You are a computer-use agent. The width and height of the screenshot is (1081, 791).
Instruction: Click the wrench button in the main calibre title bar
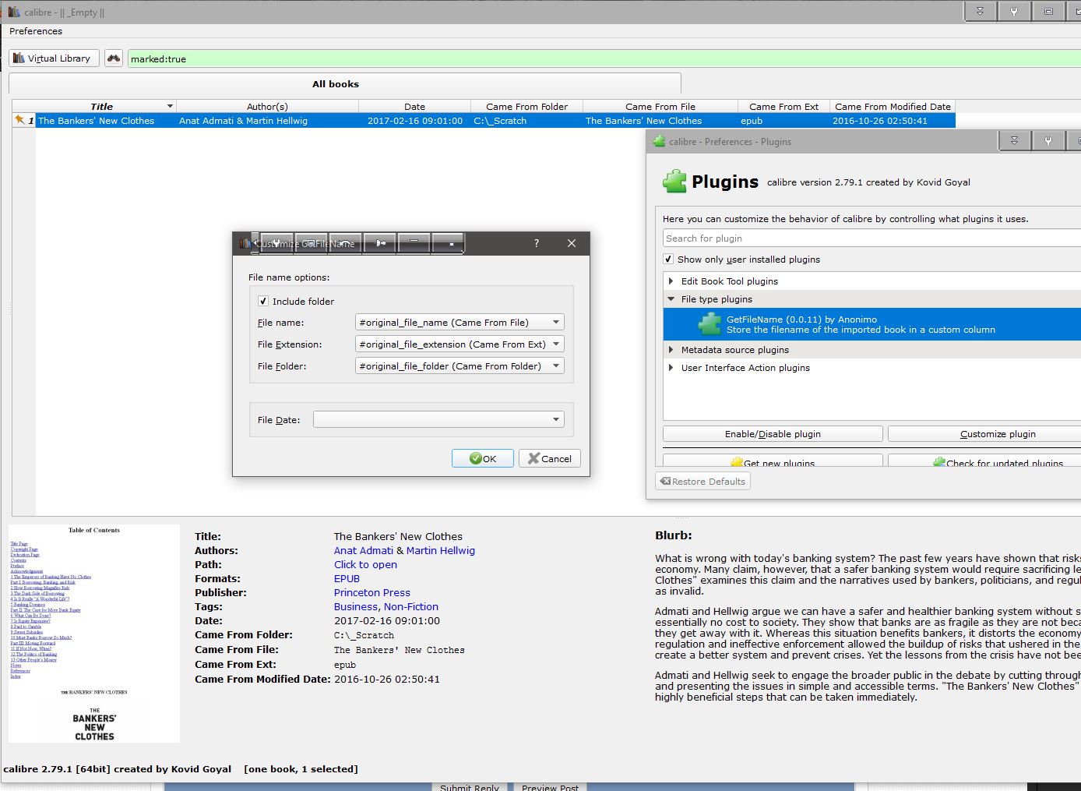point(1013,12)
